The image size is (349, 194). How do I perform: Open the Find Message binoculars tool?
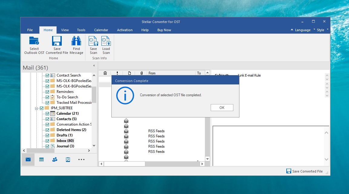(x=76, y=41)
